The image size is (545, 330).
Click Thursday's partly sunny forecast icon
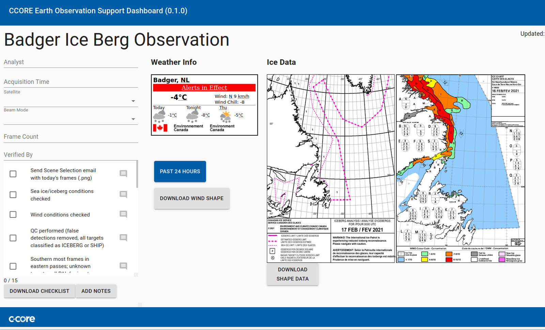click(x=224, y=115)
